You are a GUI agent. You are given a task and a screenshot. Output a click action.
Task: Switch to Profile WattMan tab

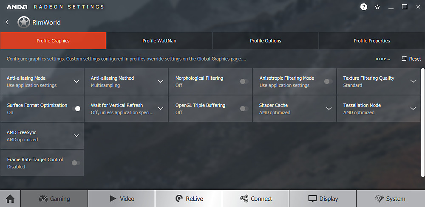click(x=159, y=41)
